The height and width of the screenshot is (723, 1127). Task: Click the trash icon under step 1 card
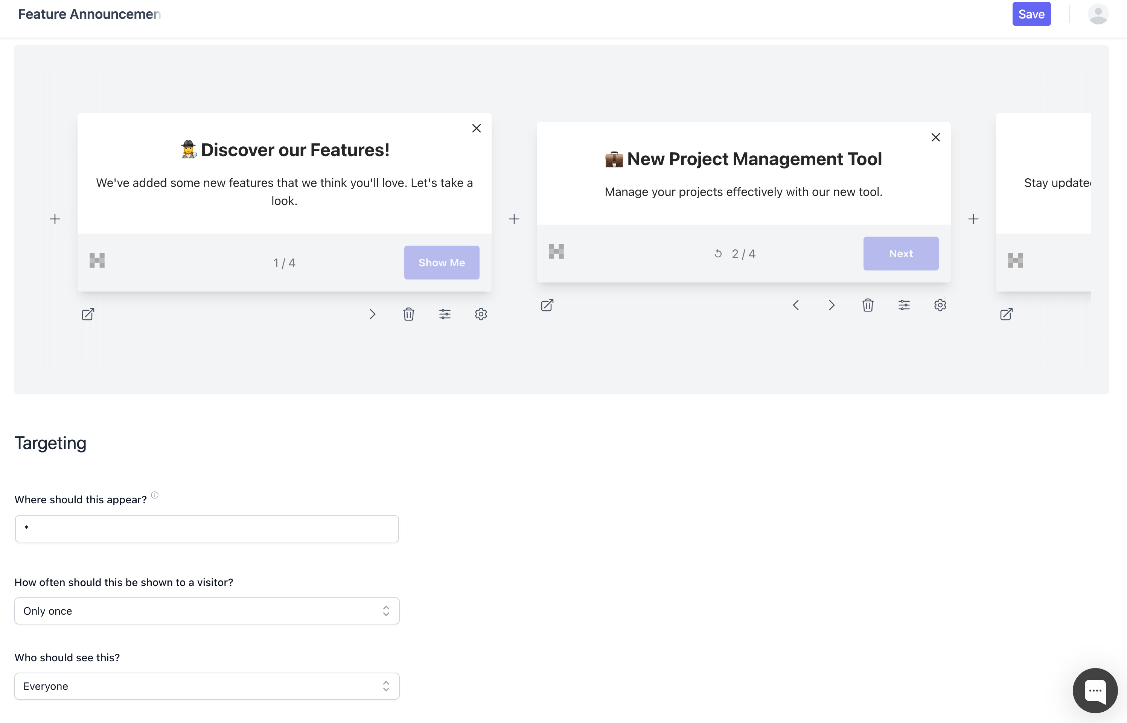408,314
